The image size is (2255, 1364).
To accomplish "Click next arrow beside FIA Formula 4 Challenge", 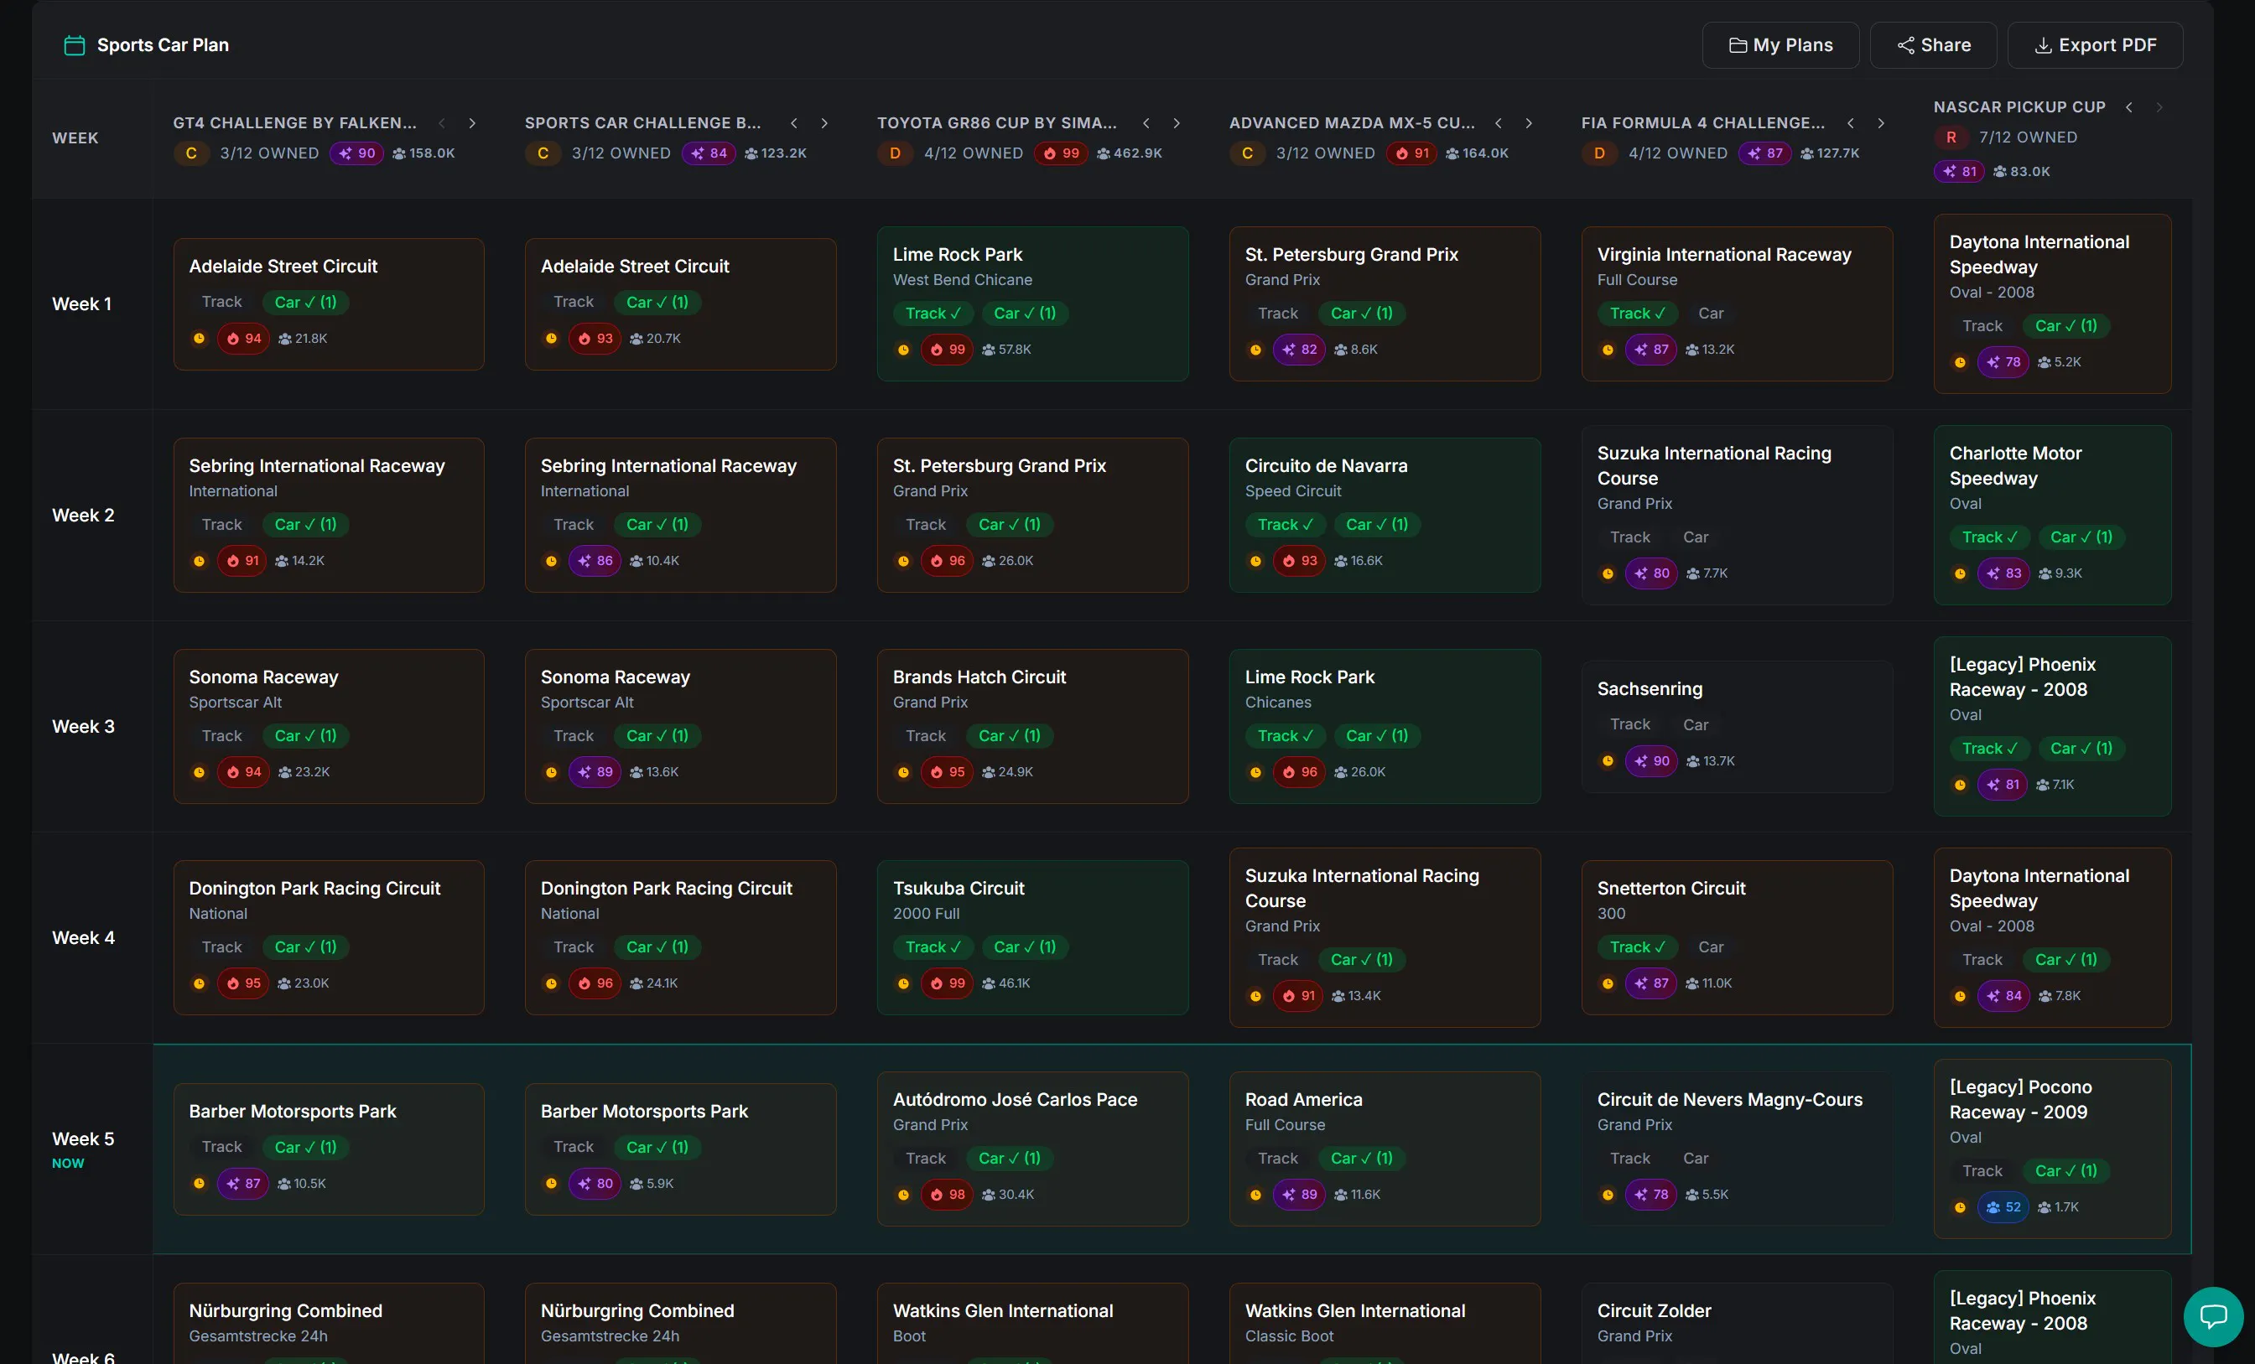I will 1881,122.
